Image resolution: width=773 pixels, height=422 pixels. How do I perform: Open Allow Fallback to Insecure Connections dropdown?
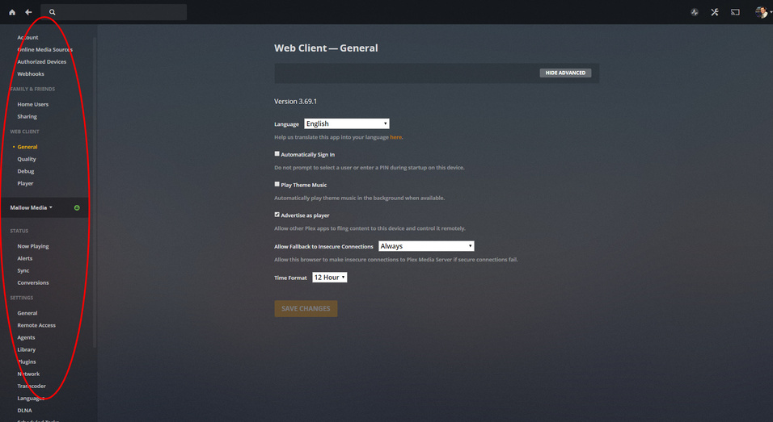click(x=426, y=246)
